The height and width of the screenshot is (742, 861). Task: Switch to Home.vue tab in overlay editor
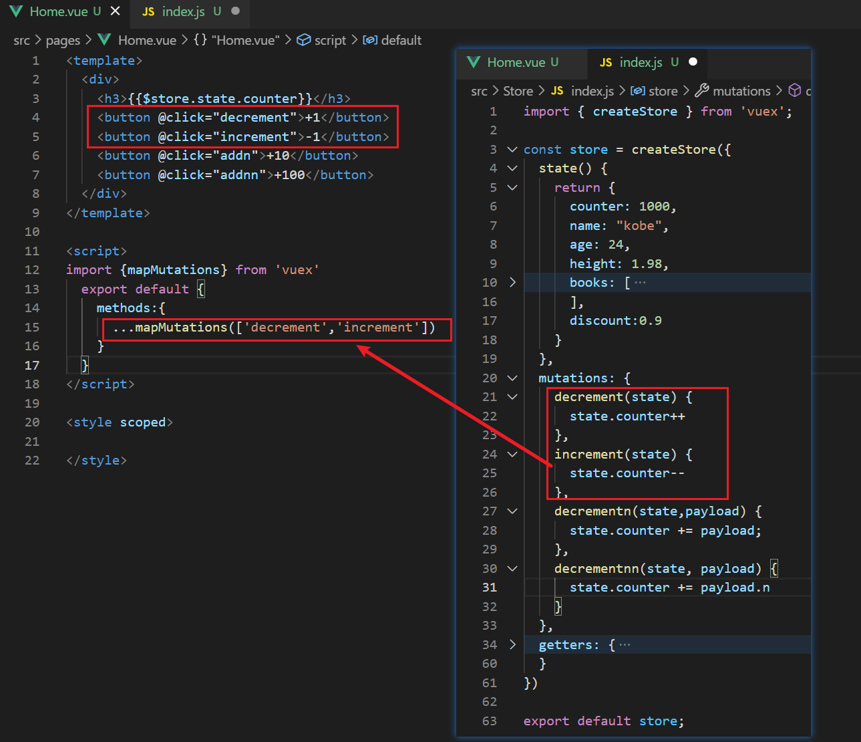tap(522, 62)
